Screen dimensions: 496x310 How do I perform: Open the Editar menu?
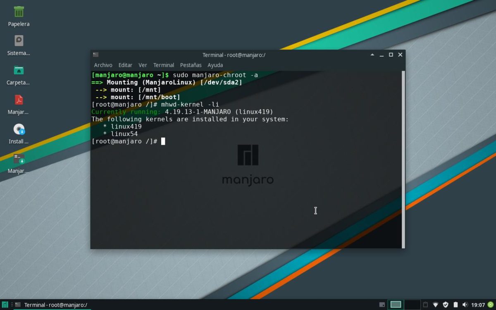click(x=125, y=65)
